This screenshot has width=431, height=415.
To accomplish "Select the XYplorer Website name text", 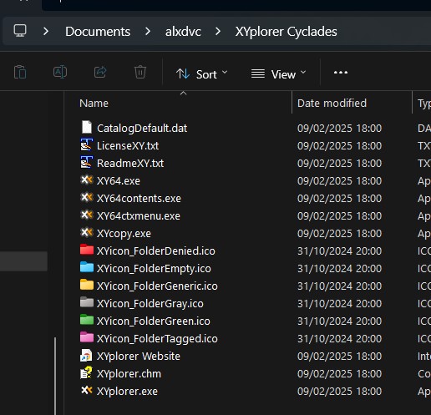I will coord(139,357).
